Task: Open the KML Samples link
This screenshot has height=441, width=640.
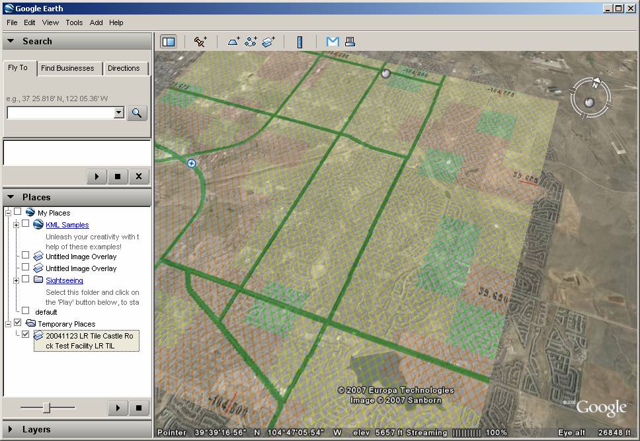Action: 67,225
